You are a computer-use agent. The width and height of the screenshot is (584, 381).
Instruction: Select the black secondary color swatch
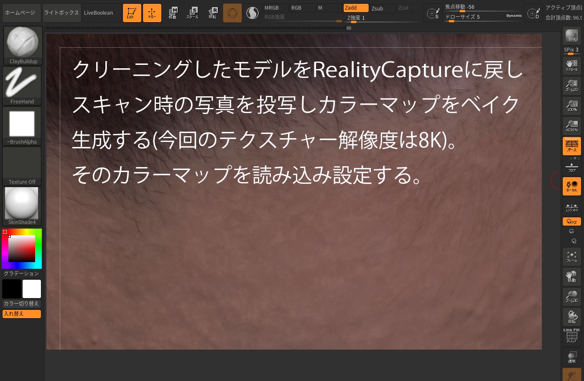coord(12,289)
